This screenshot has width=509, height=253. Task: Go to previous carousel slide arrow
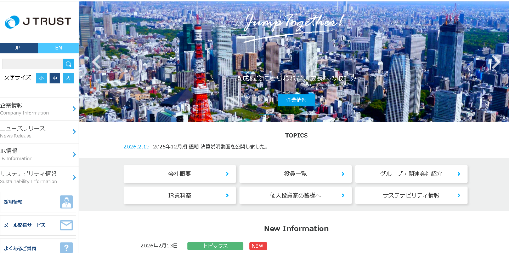click(x=96, y=62)
